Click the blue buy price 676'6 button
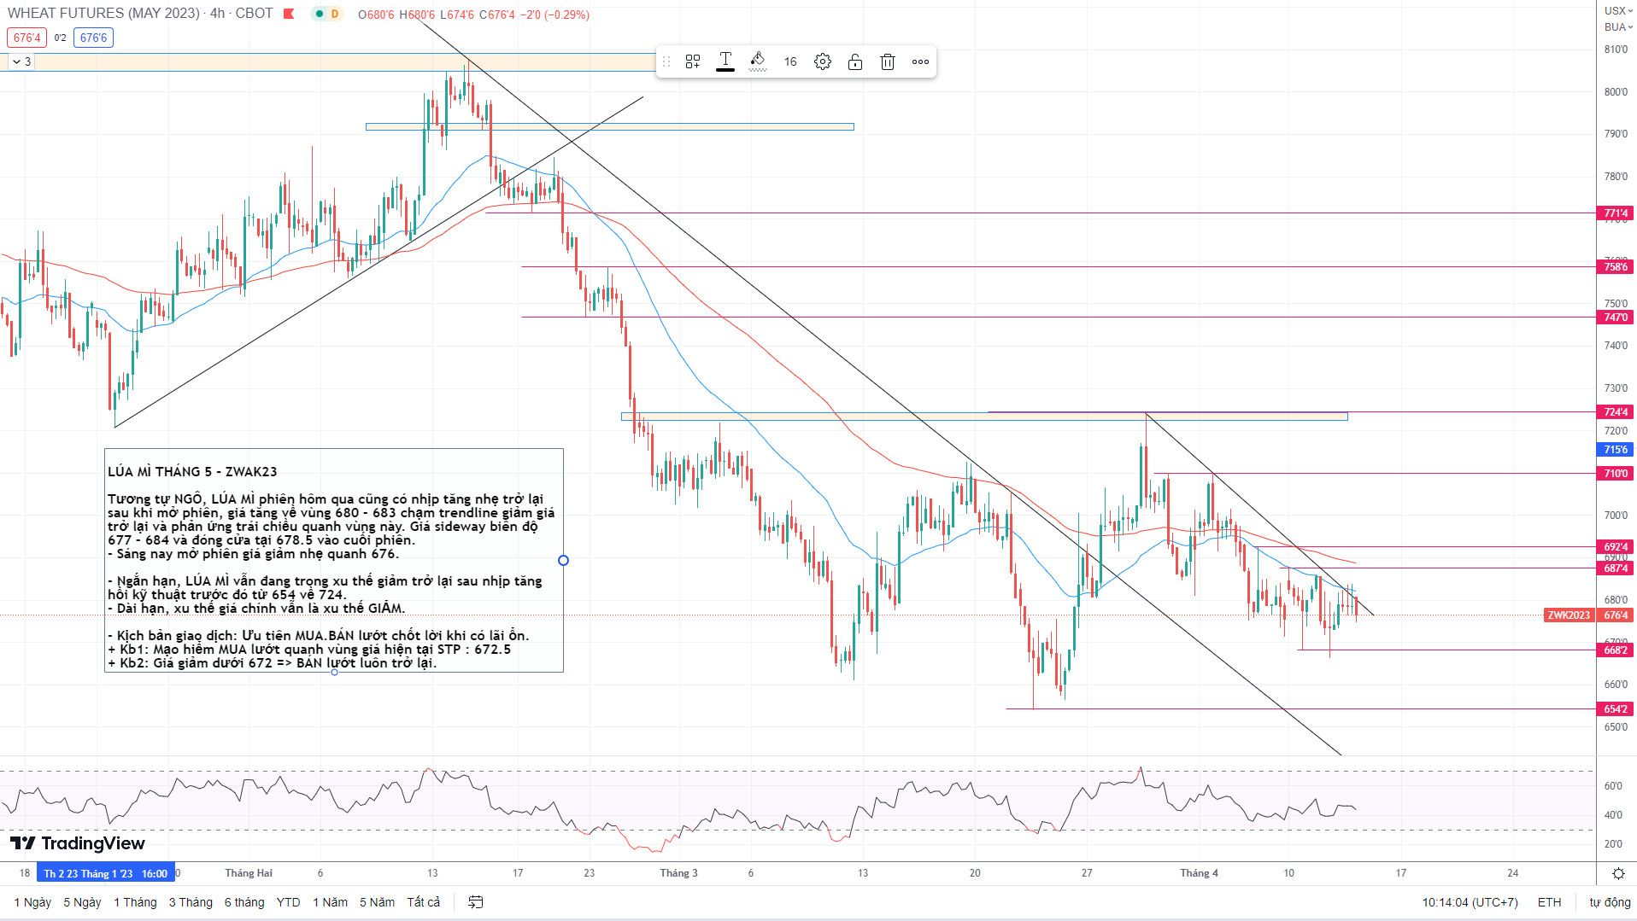 tap(93, 38)
